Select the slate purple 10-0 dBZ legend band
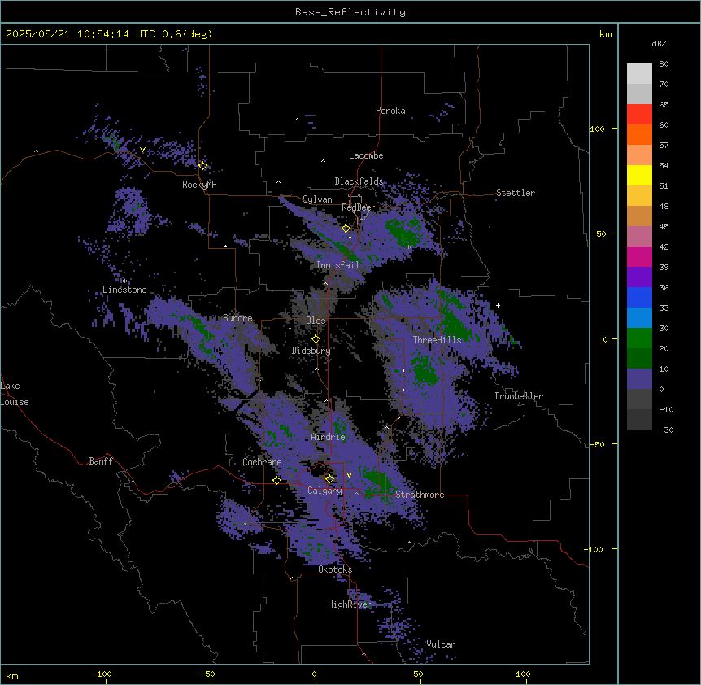This screenshot has height=685, width=701. (x=639, y=379)
